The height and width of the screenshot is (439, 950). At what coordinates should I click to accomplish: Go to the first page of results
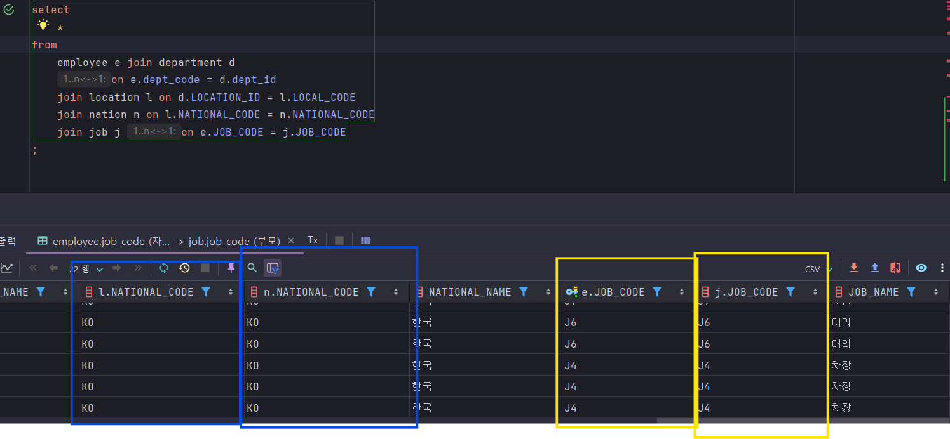[x=33, y=268]
